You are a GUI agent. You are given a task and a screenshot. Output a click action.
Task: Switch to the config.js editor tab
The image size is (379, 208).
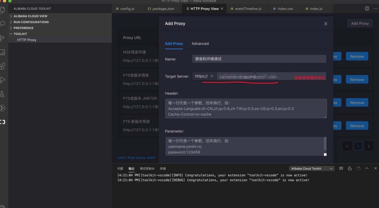[x=128, y=9]
